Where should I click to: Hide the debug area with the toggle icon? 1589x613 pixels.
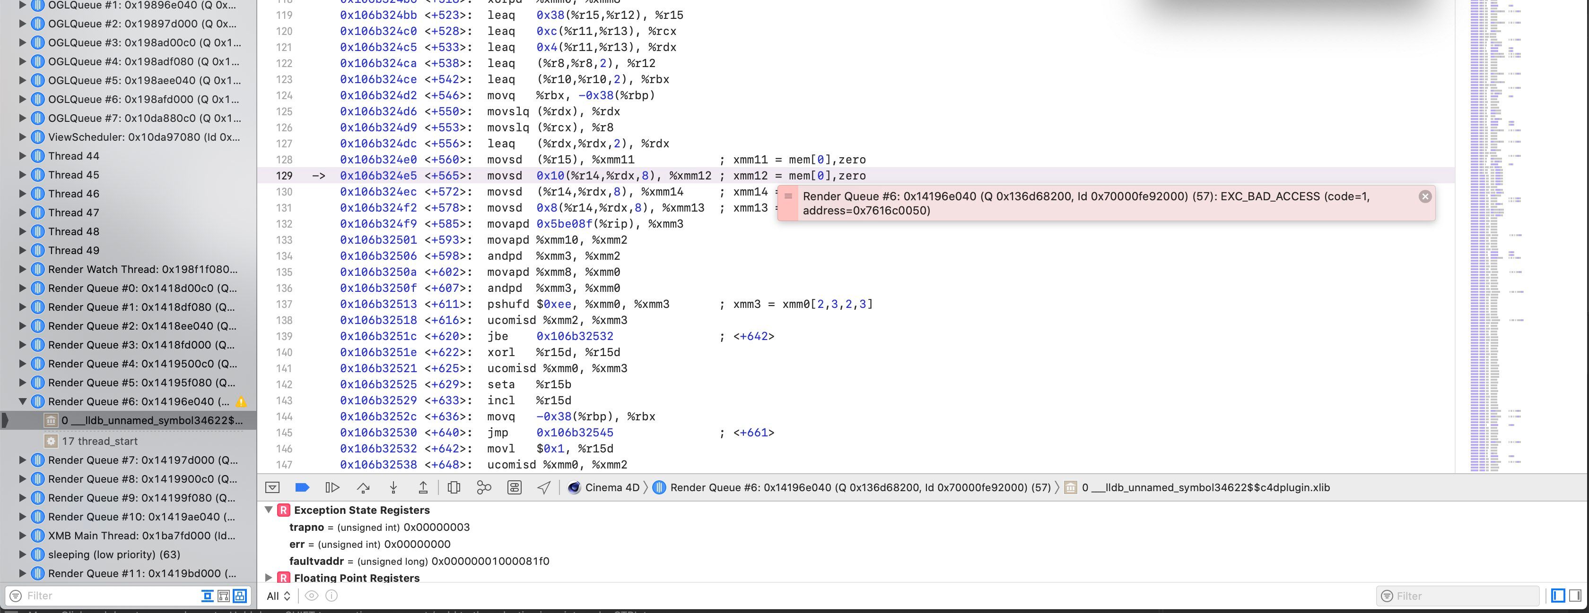(272, 487)
